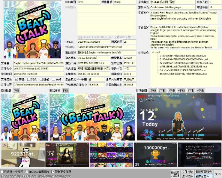Select the a596... .nca file row
The height and width of the screenshot is (178, 222).
[x=183, y=66]
